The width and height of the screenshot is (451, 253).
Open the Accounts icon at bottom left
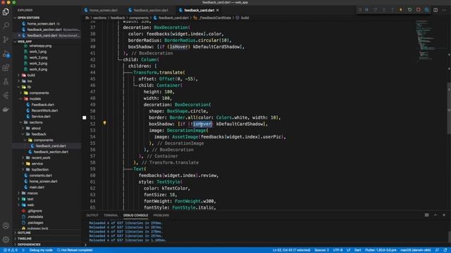6,226
